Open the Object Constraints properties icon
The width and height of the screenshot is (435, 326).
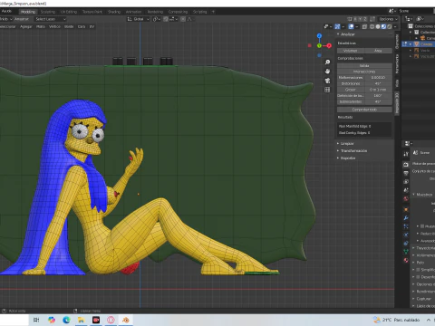406,244
